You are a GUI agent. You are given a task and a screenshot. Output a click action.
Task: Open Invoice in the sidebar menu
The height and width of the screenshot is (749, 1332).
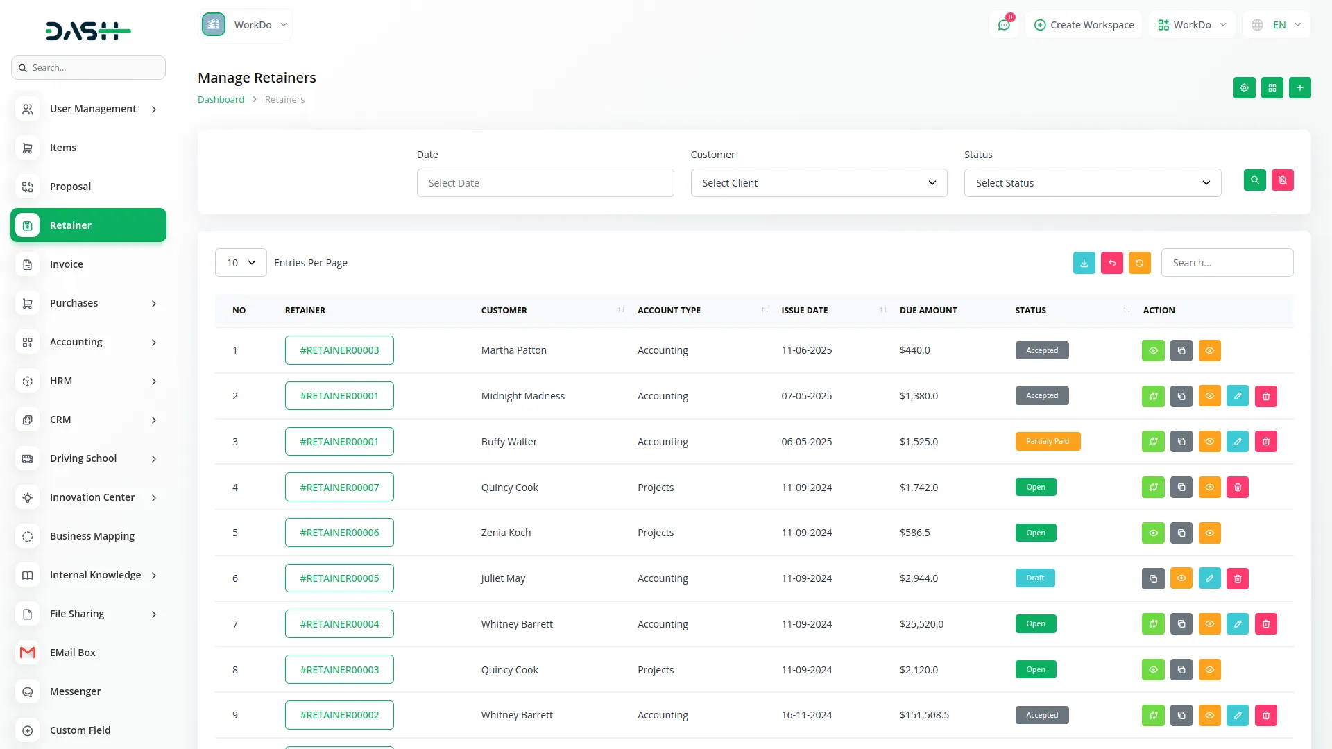pyautogui.click(x=67, y=264)
